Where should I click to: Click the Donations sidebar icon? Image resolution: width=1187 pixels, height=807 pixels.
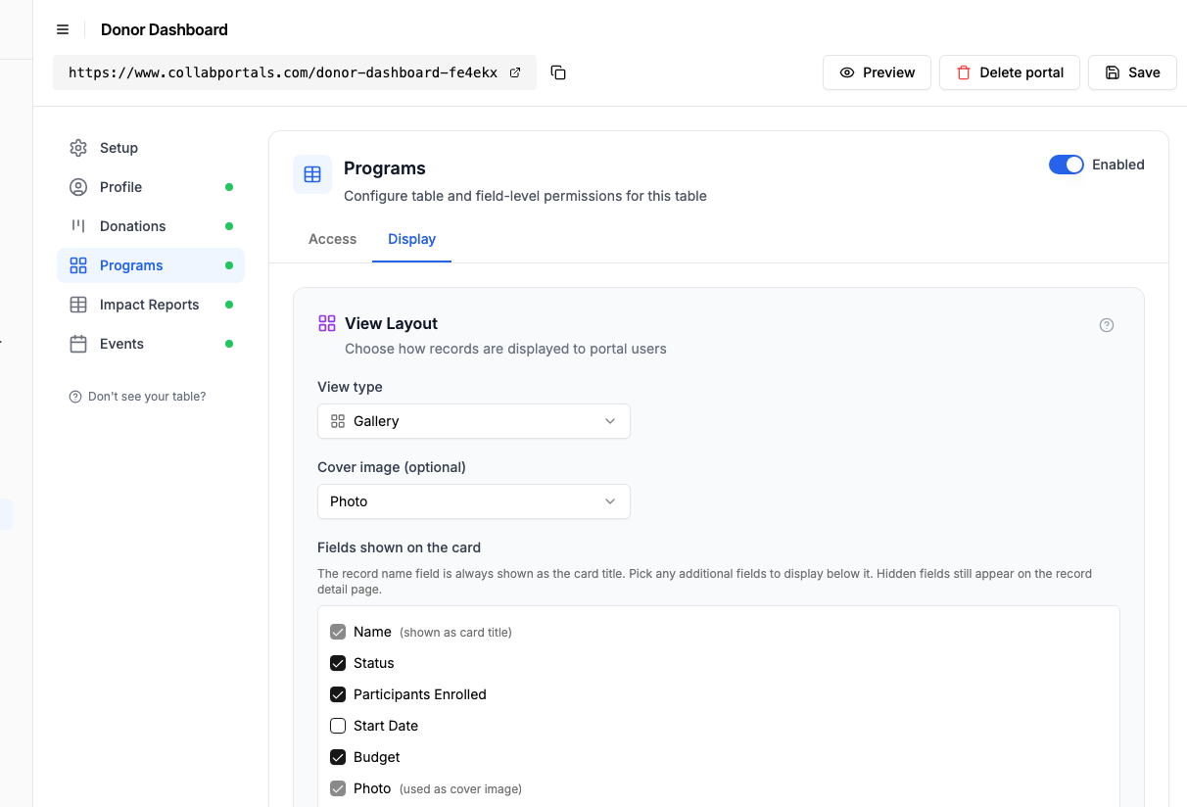78,226
